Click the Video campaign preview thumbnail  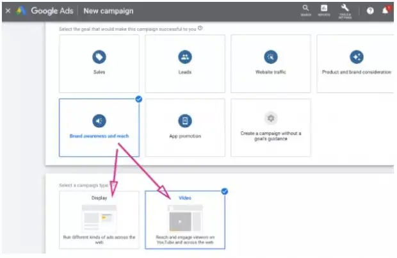coord(184,218)
